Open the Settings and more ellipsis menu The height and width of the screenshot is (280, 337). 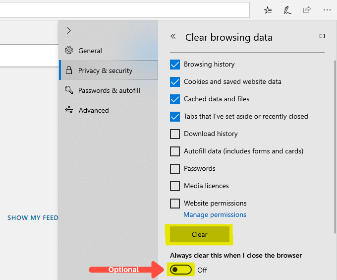(327, 10)
